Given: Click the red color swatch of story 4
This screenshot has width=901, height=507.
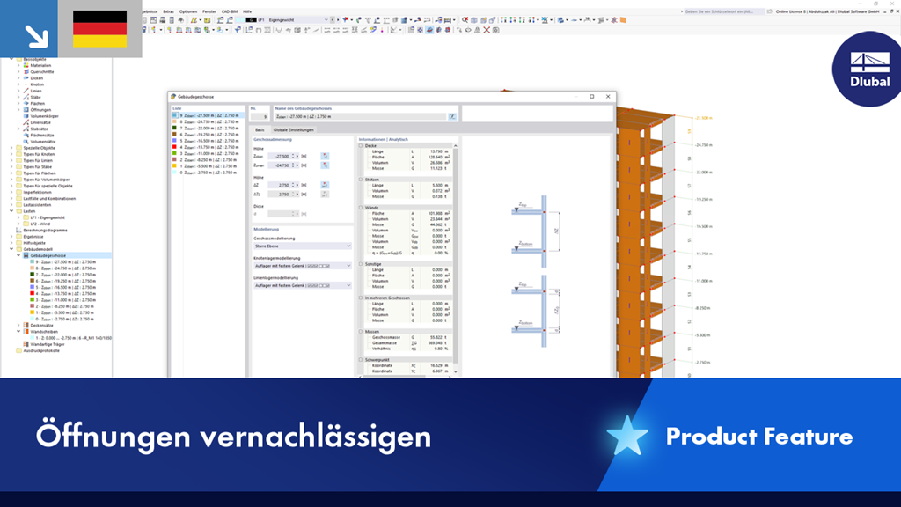Looking at the screenshot, I should 175,147.
